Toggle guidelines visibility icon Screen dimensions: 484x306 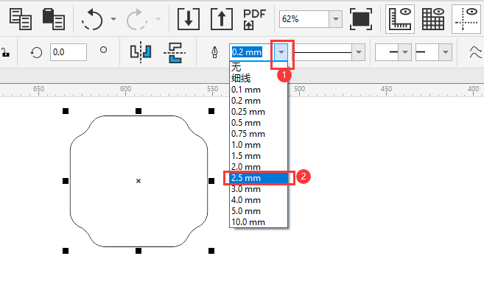467,19
